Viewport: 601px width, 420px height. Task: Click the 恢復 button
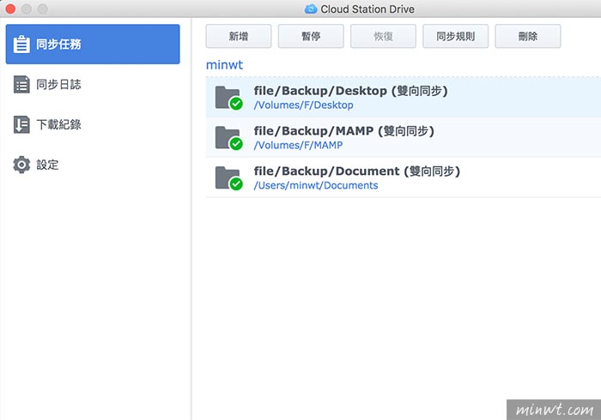pos(383,36)
